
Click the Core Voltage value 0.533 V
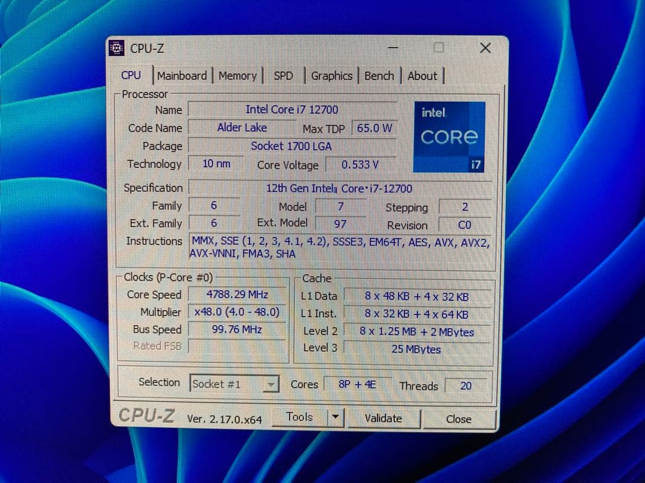[360, 165]
